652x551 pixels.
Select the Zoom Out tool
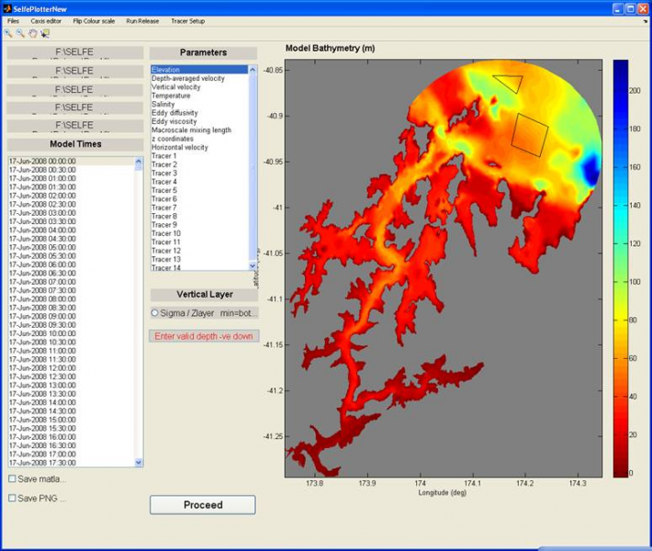20,33
